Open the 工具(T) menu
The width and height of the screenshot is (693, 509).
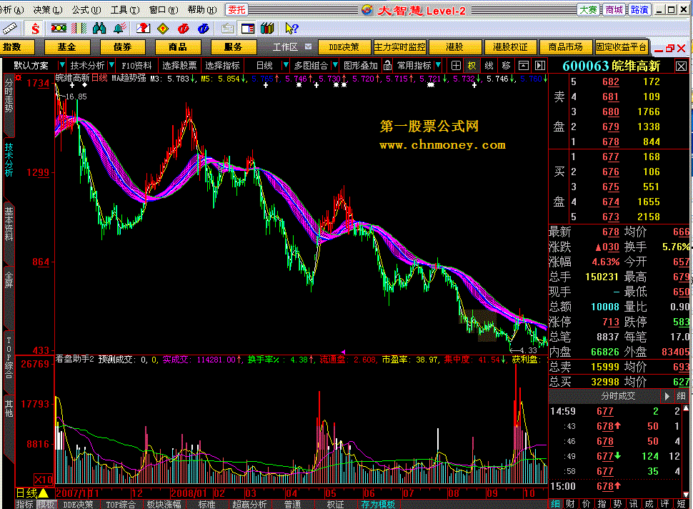(x=124, y=10)
